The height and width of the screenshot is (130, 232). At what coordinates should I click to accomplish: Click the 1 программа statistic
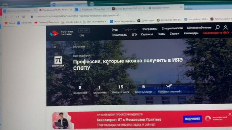pyautogui.click(x=100, y=90)
